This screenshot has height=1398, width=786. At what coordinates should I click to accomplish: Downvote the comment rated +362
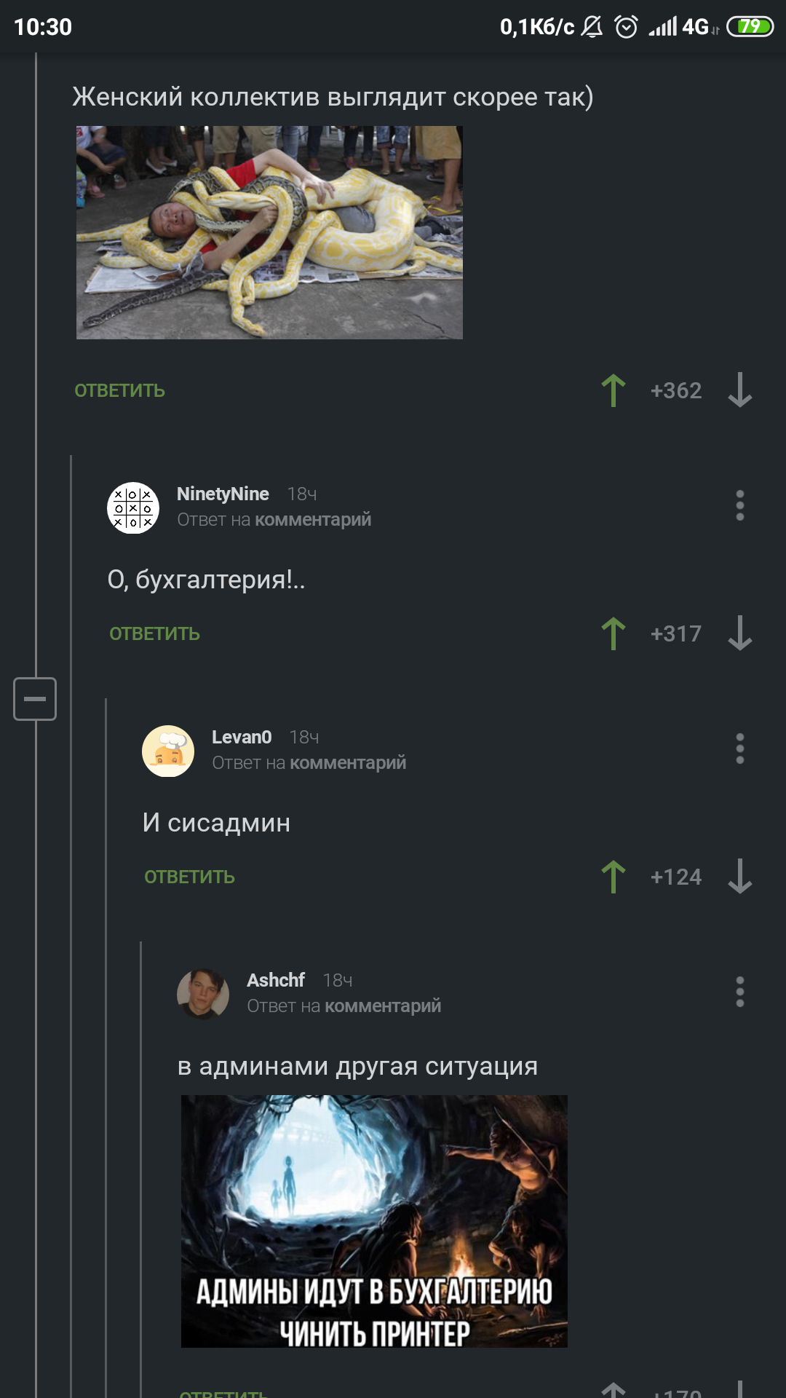tap(740, 390)
